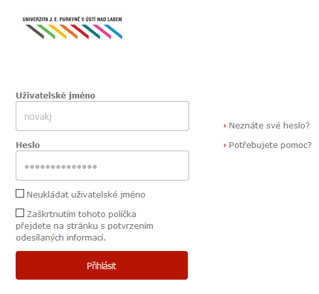319x294 pixels.
Task: Click the red chevron beside Potřebujete pomoc
Action: coord(225,145)
